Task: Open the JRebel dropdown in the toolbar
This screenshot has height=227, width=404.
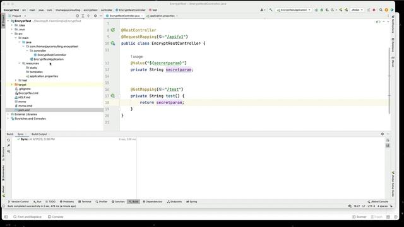Action: (357, 10)
